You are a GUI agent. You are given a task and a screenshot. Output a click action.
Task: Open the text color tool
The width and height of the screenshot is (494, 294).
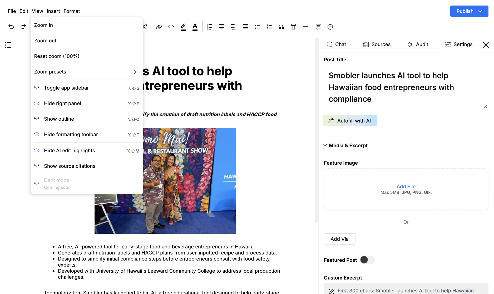pyautogui.click(x=195, y=27)
